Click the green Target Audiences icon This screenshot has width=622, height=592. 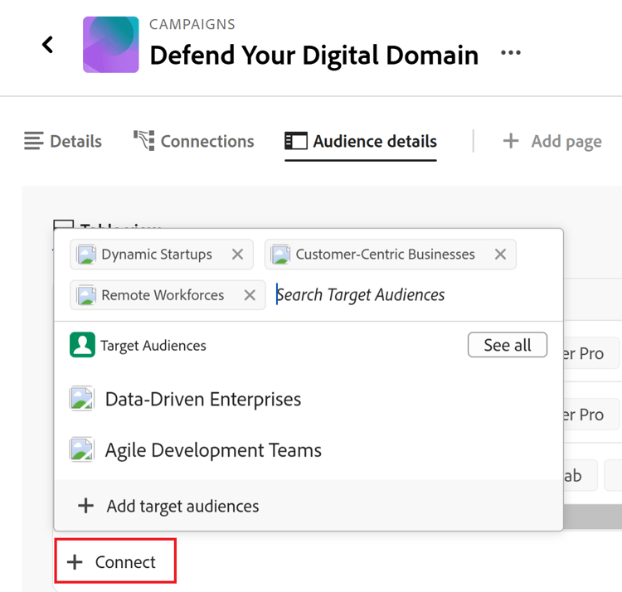click(83, 345)
